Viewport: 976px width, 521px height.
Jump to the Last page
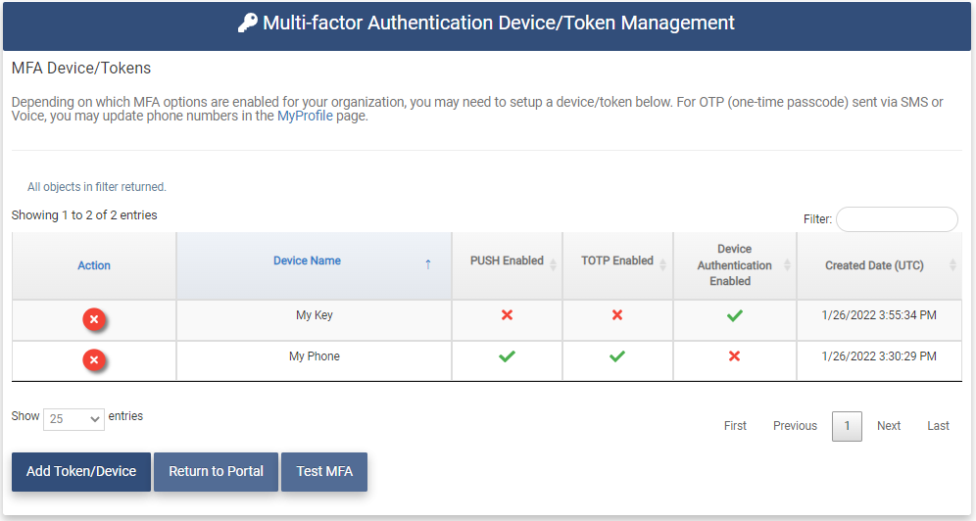click(x=938, y=426)
